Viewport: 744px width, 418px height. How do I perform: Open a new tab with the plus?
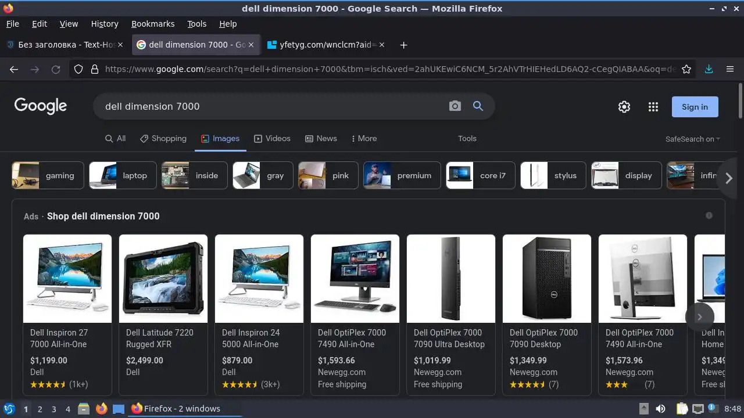click(403, 45)
